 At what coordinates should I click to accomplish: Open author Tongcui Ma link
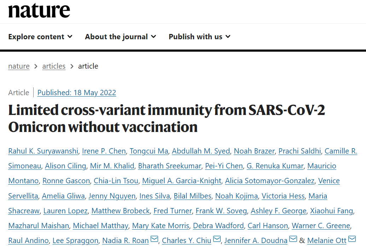[x=149, y=151]
